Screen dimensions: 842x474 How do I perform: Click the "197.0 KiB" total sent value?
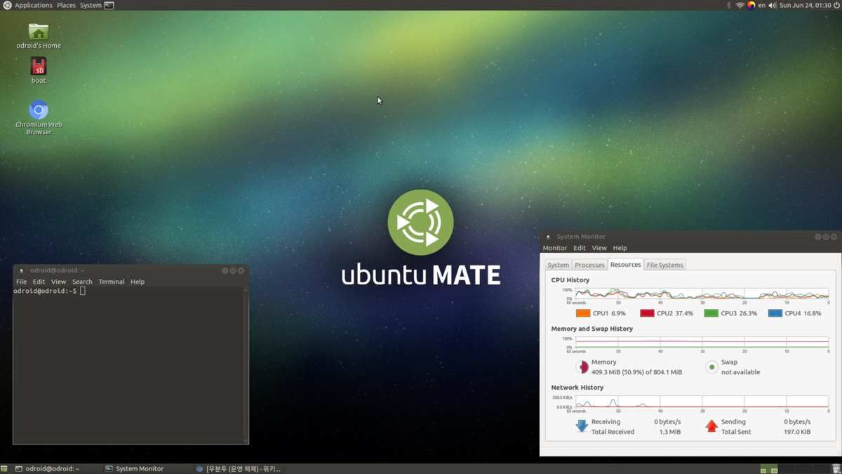797,432
